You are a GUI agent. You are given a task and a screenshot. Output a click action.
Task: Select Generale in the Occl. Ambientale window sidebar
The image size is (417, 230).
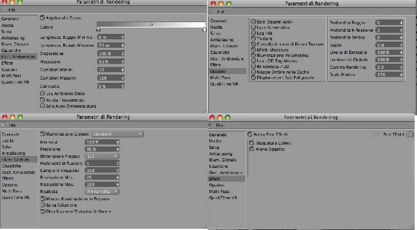(10, 19)
